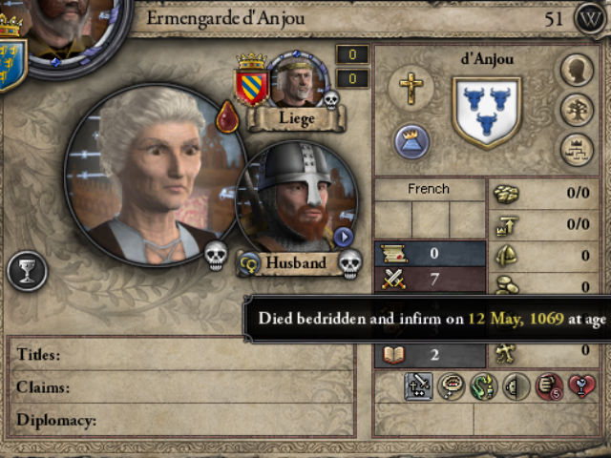This screenshot has width=611, height=458.
Task: Click the liege's red striped shield
Action: [x=251, y=87]
